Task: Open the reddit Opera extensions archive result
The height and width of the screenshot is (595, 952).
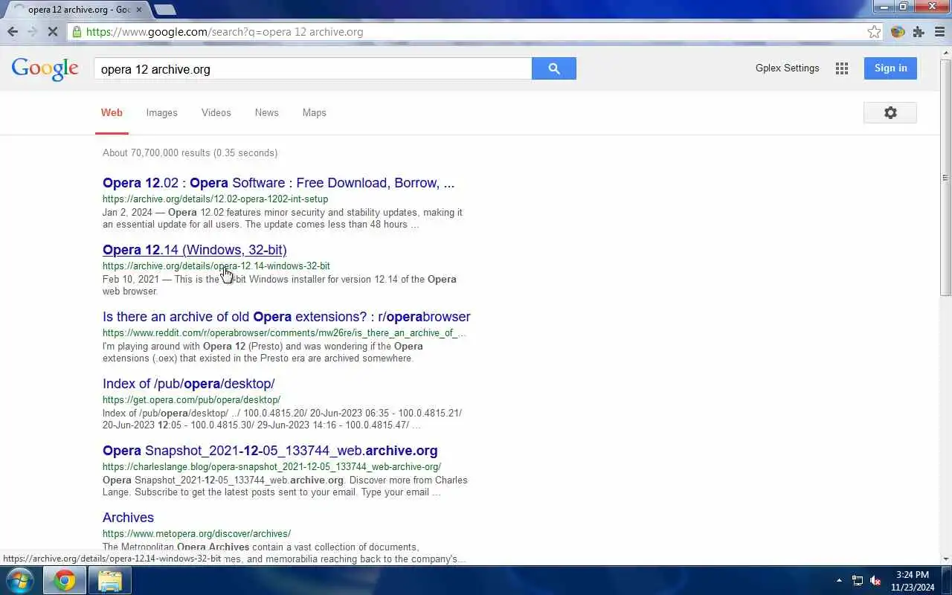Action: [x=286, y=317]
